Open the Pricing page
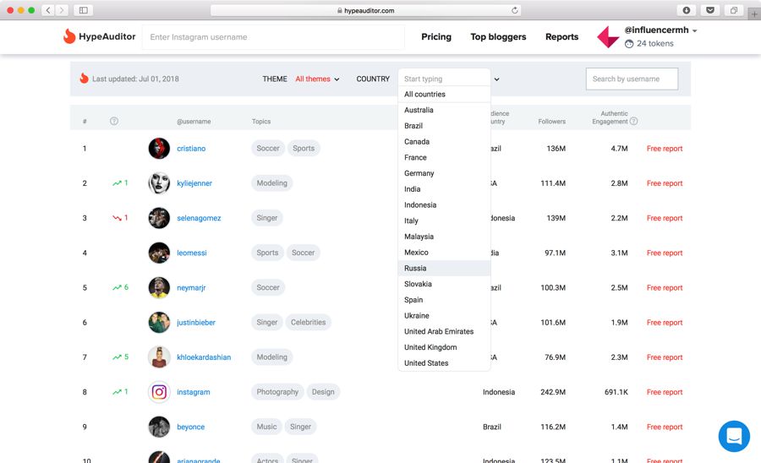 pos(435,37)
